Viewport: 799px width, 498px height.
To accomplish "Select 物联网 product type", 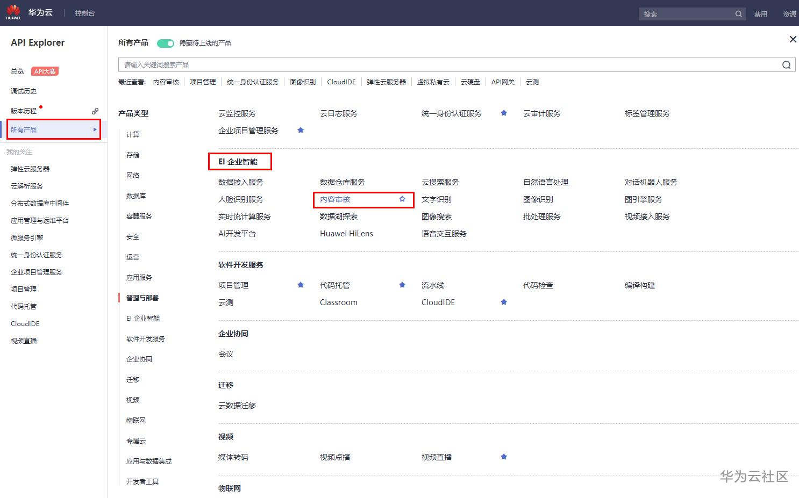I will tap(136, 420).
